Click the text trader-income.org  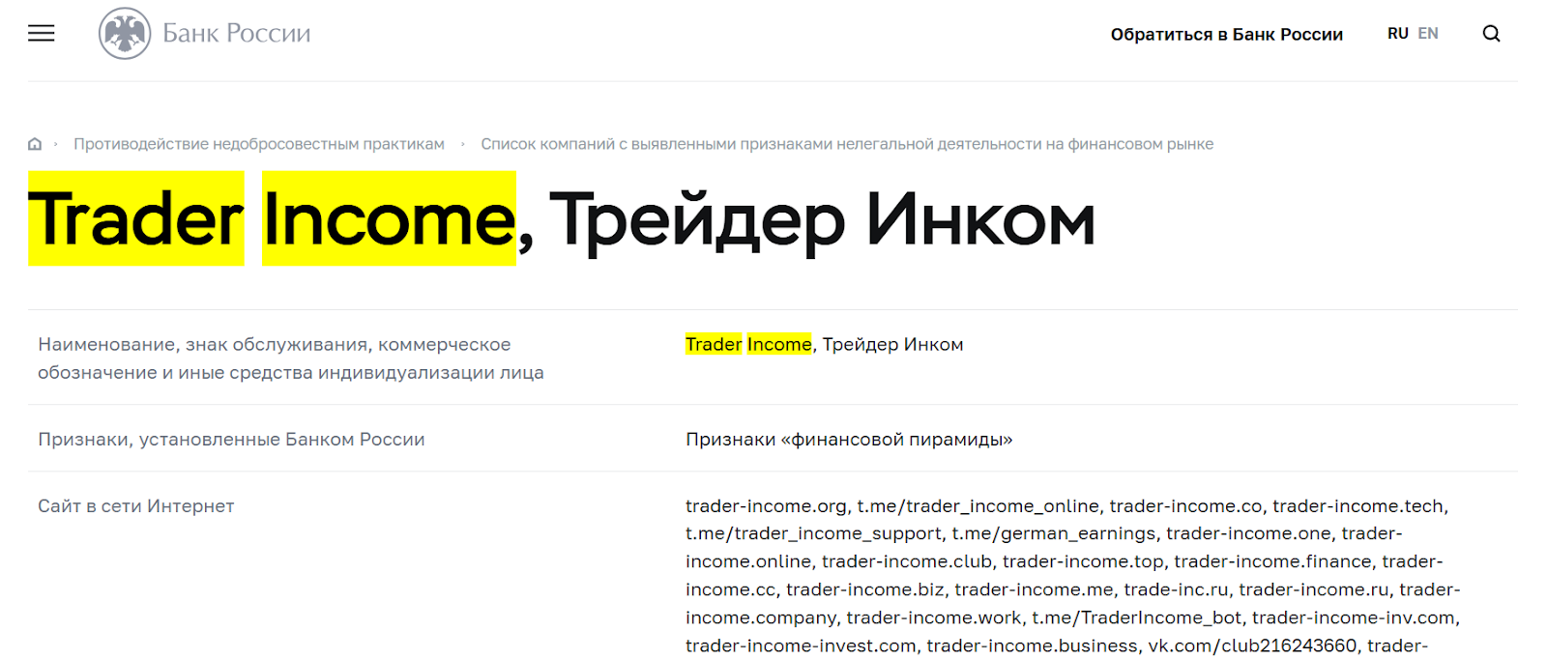click(x=766, y=506)
